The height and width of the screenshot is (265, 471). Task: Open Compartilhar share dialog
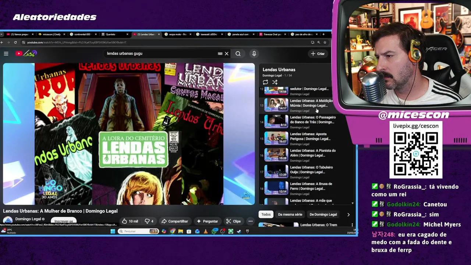coord(175,221)
